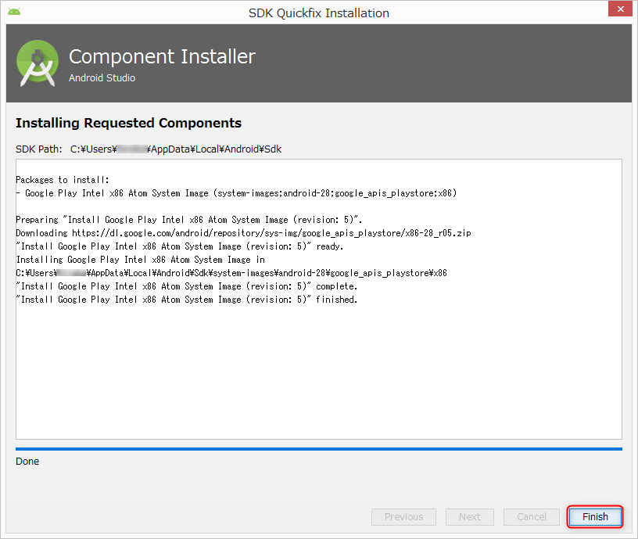Click the small Android icon in title bar

coord(14,12)
